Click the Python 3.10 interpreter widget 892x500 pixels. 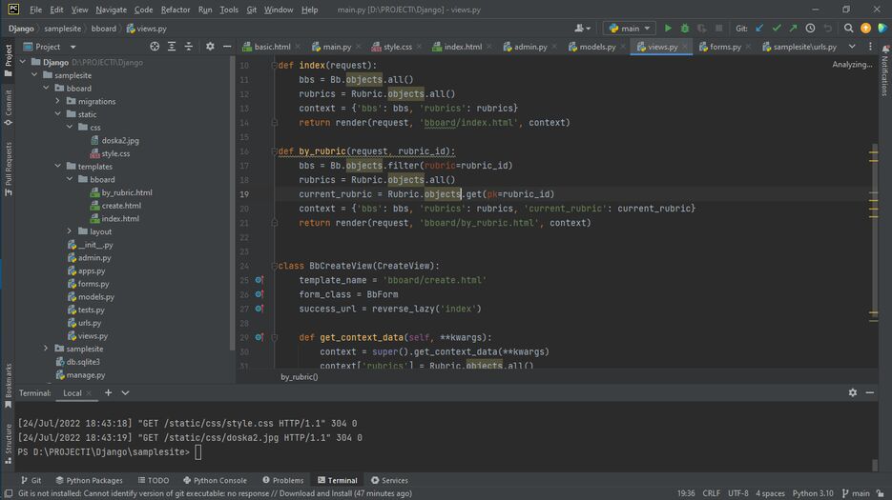click(813, 493)
